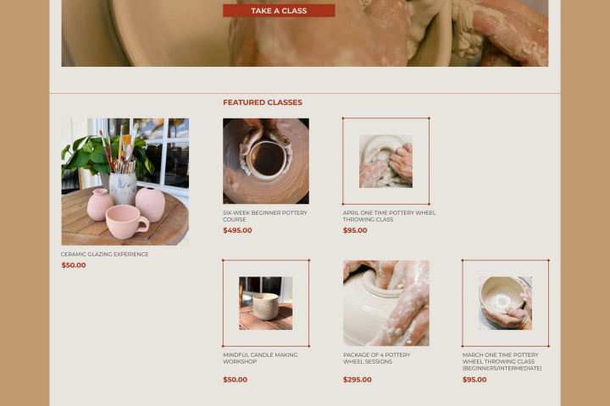Screen dimensions: 610x406
Task: Click the $495.00 price of beginner course
Action: (237, 230)
